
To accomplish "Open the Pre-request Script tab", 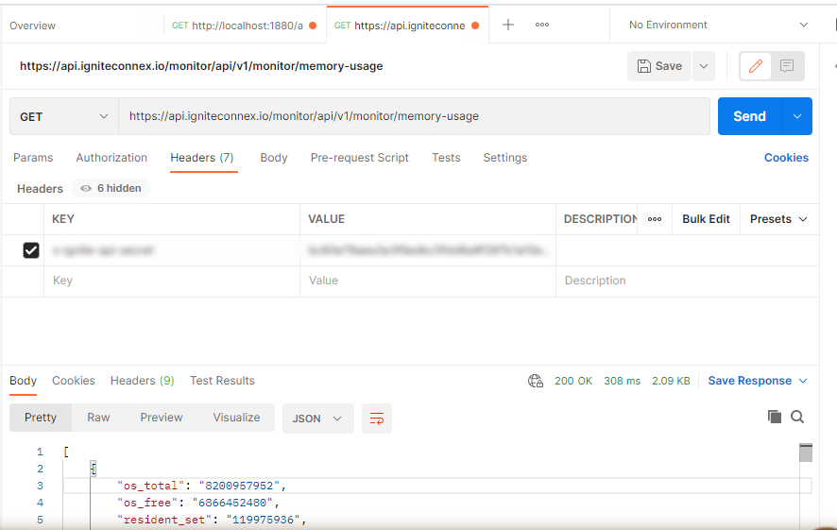I will (359, 158).
